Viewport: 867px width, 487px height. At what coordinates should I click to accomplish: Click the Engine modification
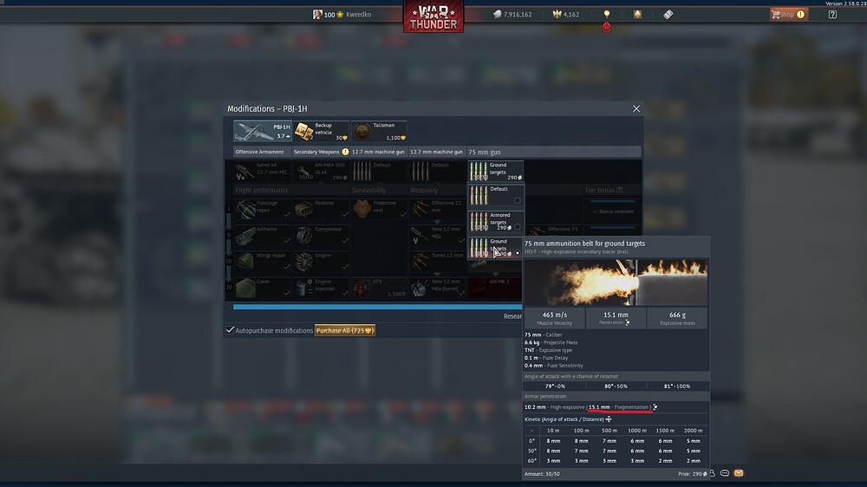321,262
